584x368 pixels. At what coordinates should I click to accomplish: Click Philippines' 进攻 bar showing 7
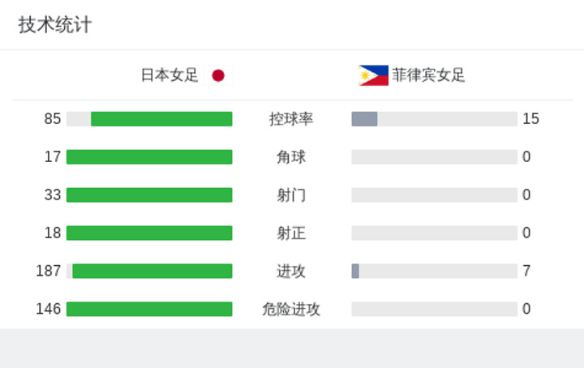click(x=355, y=271)
